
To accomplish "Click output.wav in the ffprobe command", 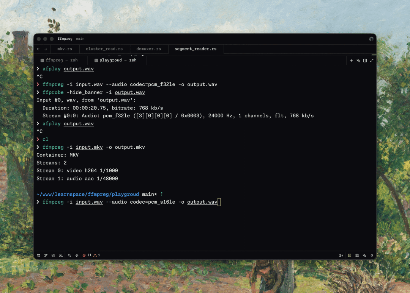I will pos(130,92).
